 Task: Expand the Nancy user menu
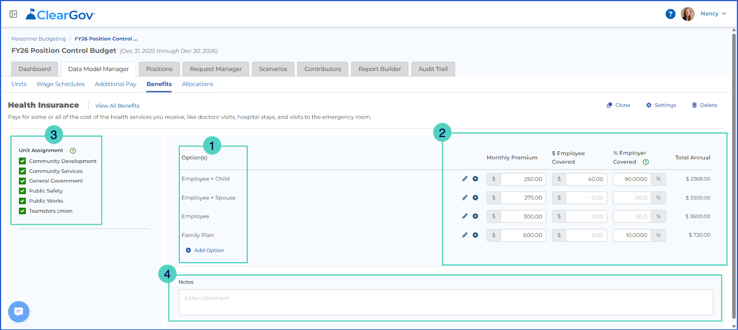(x=713, y=14)
